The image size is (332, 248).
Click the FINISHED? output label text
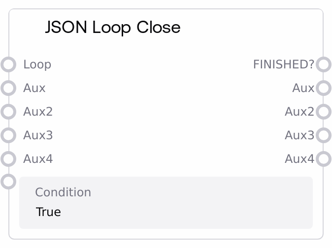(x=283, y=64)
